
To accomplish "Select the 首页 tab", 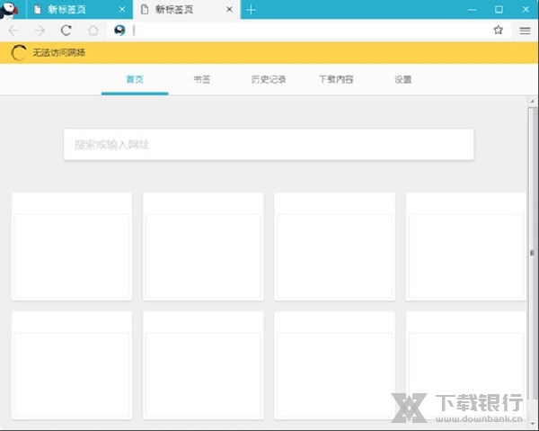I will (x=135, y=79).
